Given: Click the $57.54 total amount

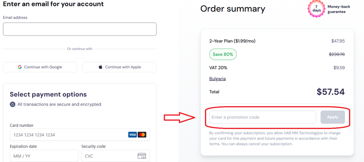Looking at the screenshot, I should click(x=330, y=92).
